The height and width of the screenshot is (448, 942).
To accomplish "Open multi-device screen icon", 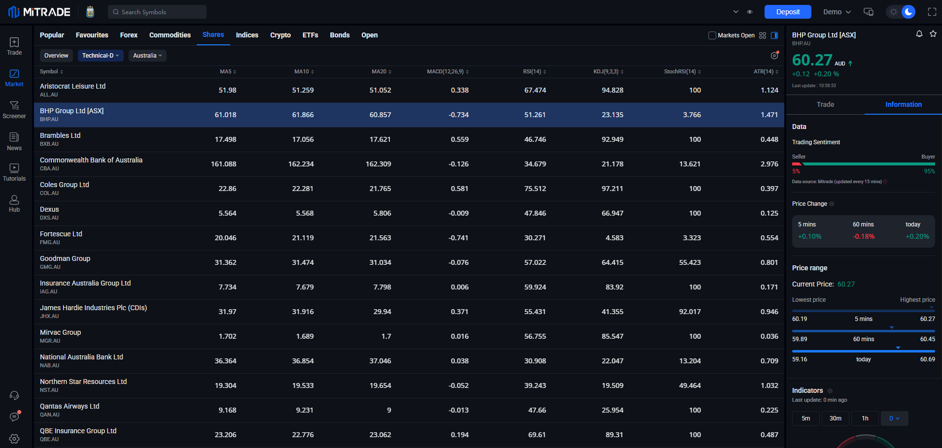I will click(x=869, y=12).
